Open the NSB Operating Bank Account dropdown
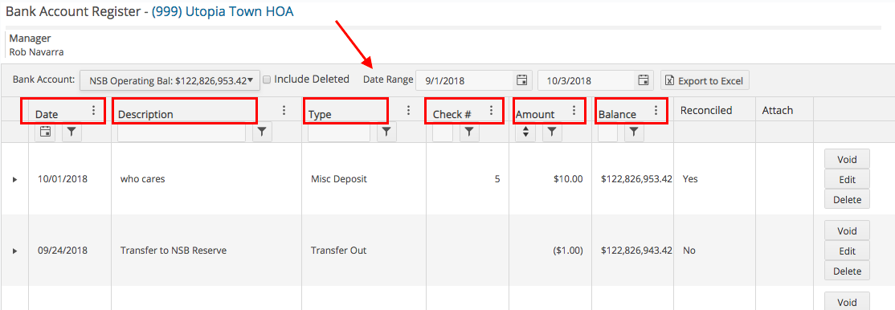The width and height of the screenshot is (895, 310). (170, 80)
